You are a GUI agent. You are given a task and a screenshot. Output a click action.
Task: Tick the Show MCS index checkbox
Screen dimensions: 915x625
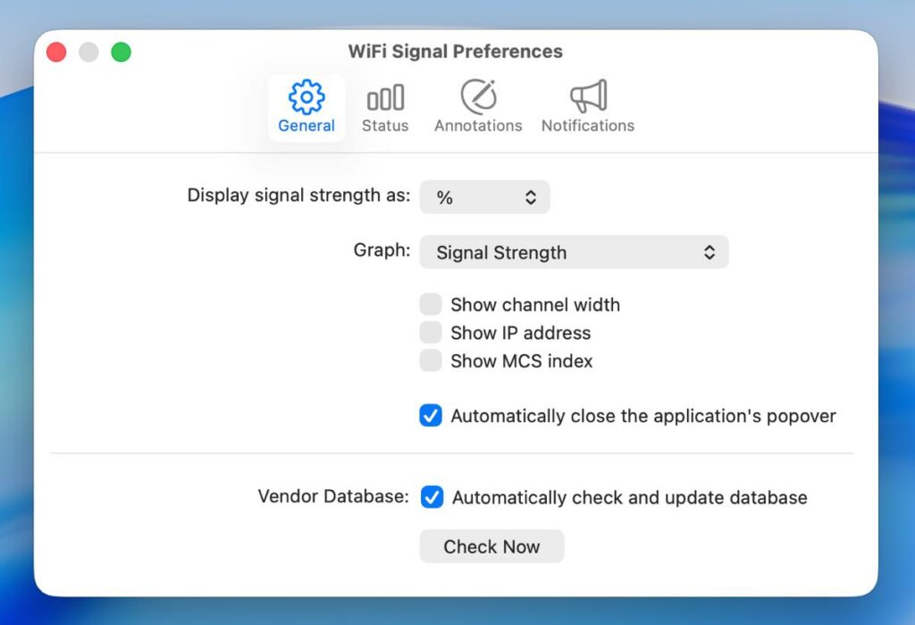click(431, 361)
